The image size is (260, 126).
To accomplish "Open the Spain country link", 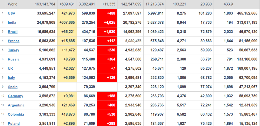I will (x=13, y=87).
